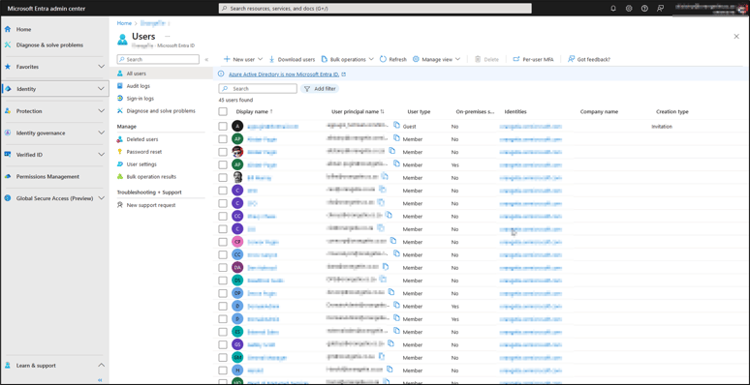Screen dimensions: 750x385
Task: Check the sixth user row checkbox
Action: click(223, 191)
